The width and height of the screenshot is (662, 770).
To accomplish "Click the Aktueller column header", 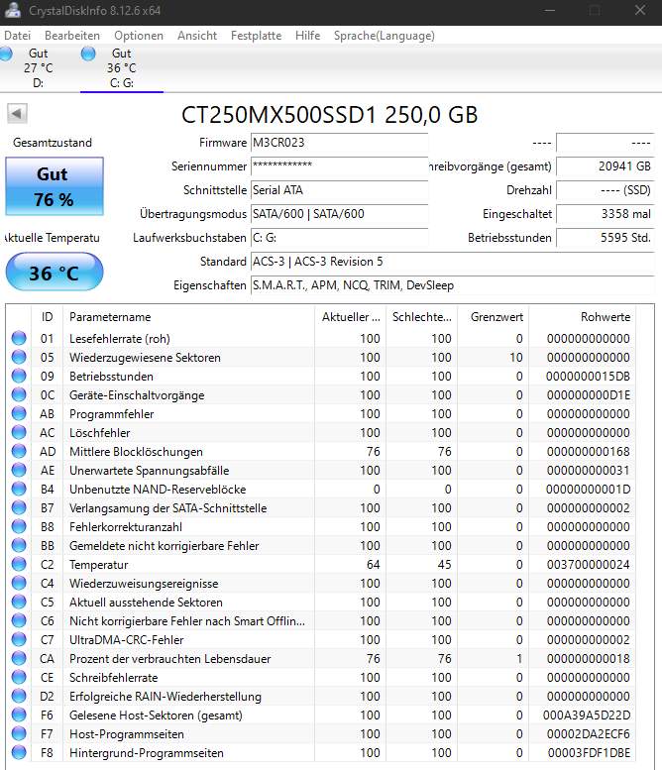I will point(350,317).
